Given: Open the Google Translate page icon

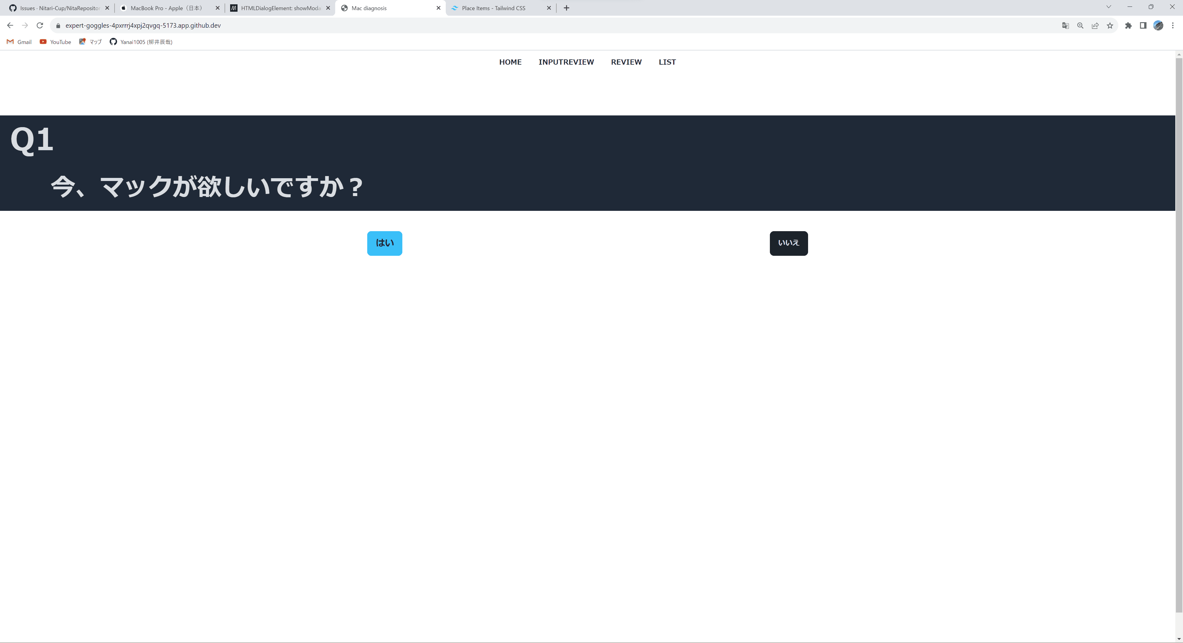Looking at the screenshot, I should 1065,26.
